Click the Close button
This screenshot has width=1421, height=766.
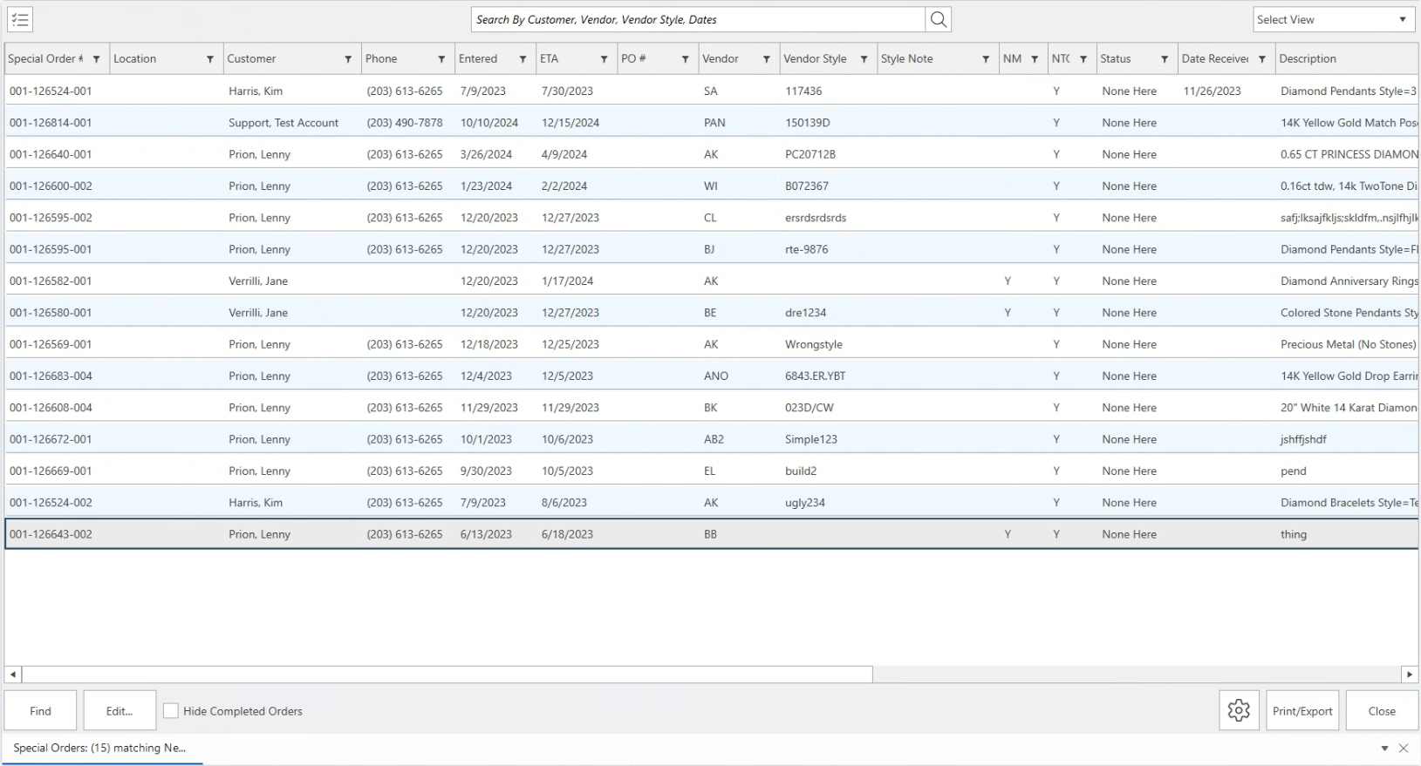tap(1382, 711)
